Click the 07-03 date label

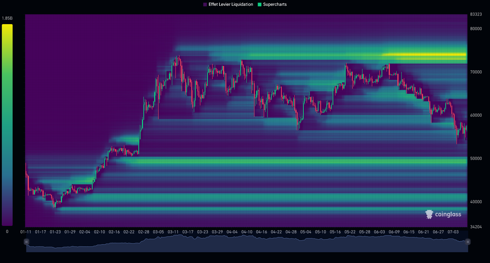(453, 232)
